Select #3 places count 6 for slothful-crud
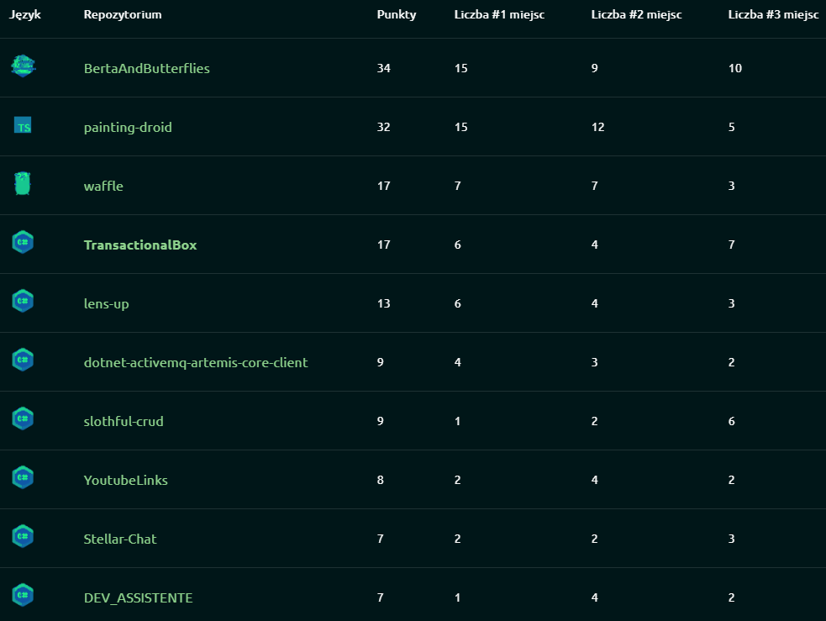This screenshot has height=621, width=826. click(732, 421)
